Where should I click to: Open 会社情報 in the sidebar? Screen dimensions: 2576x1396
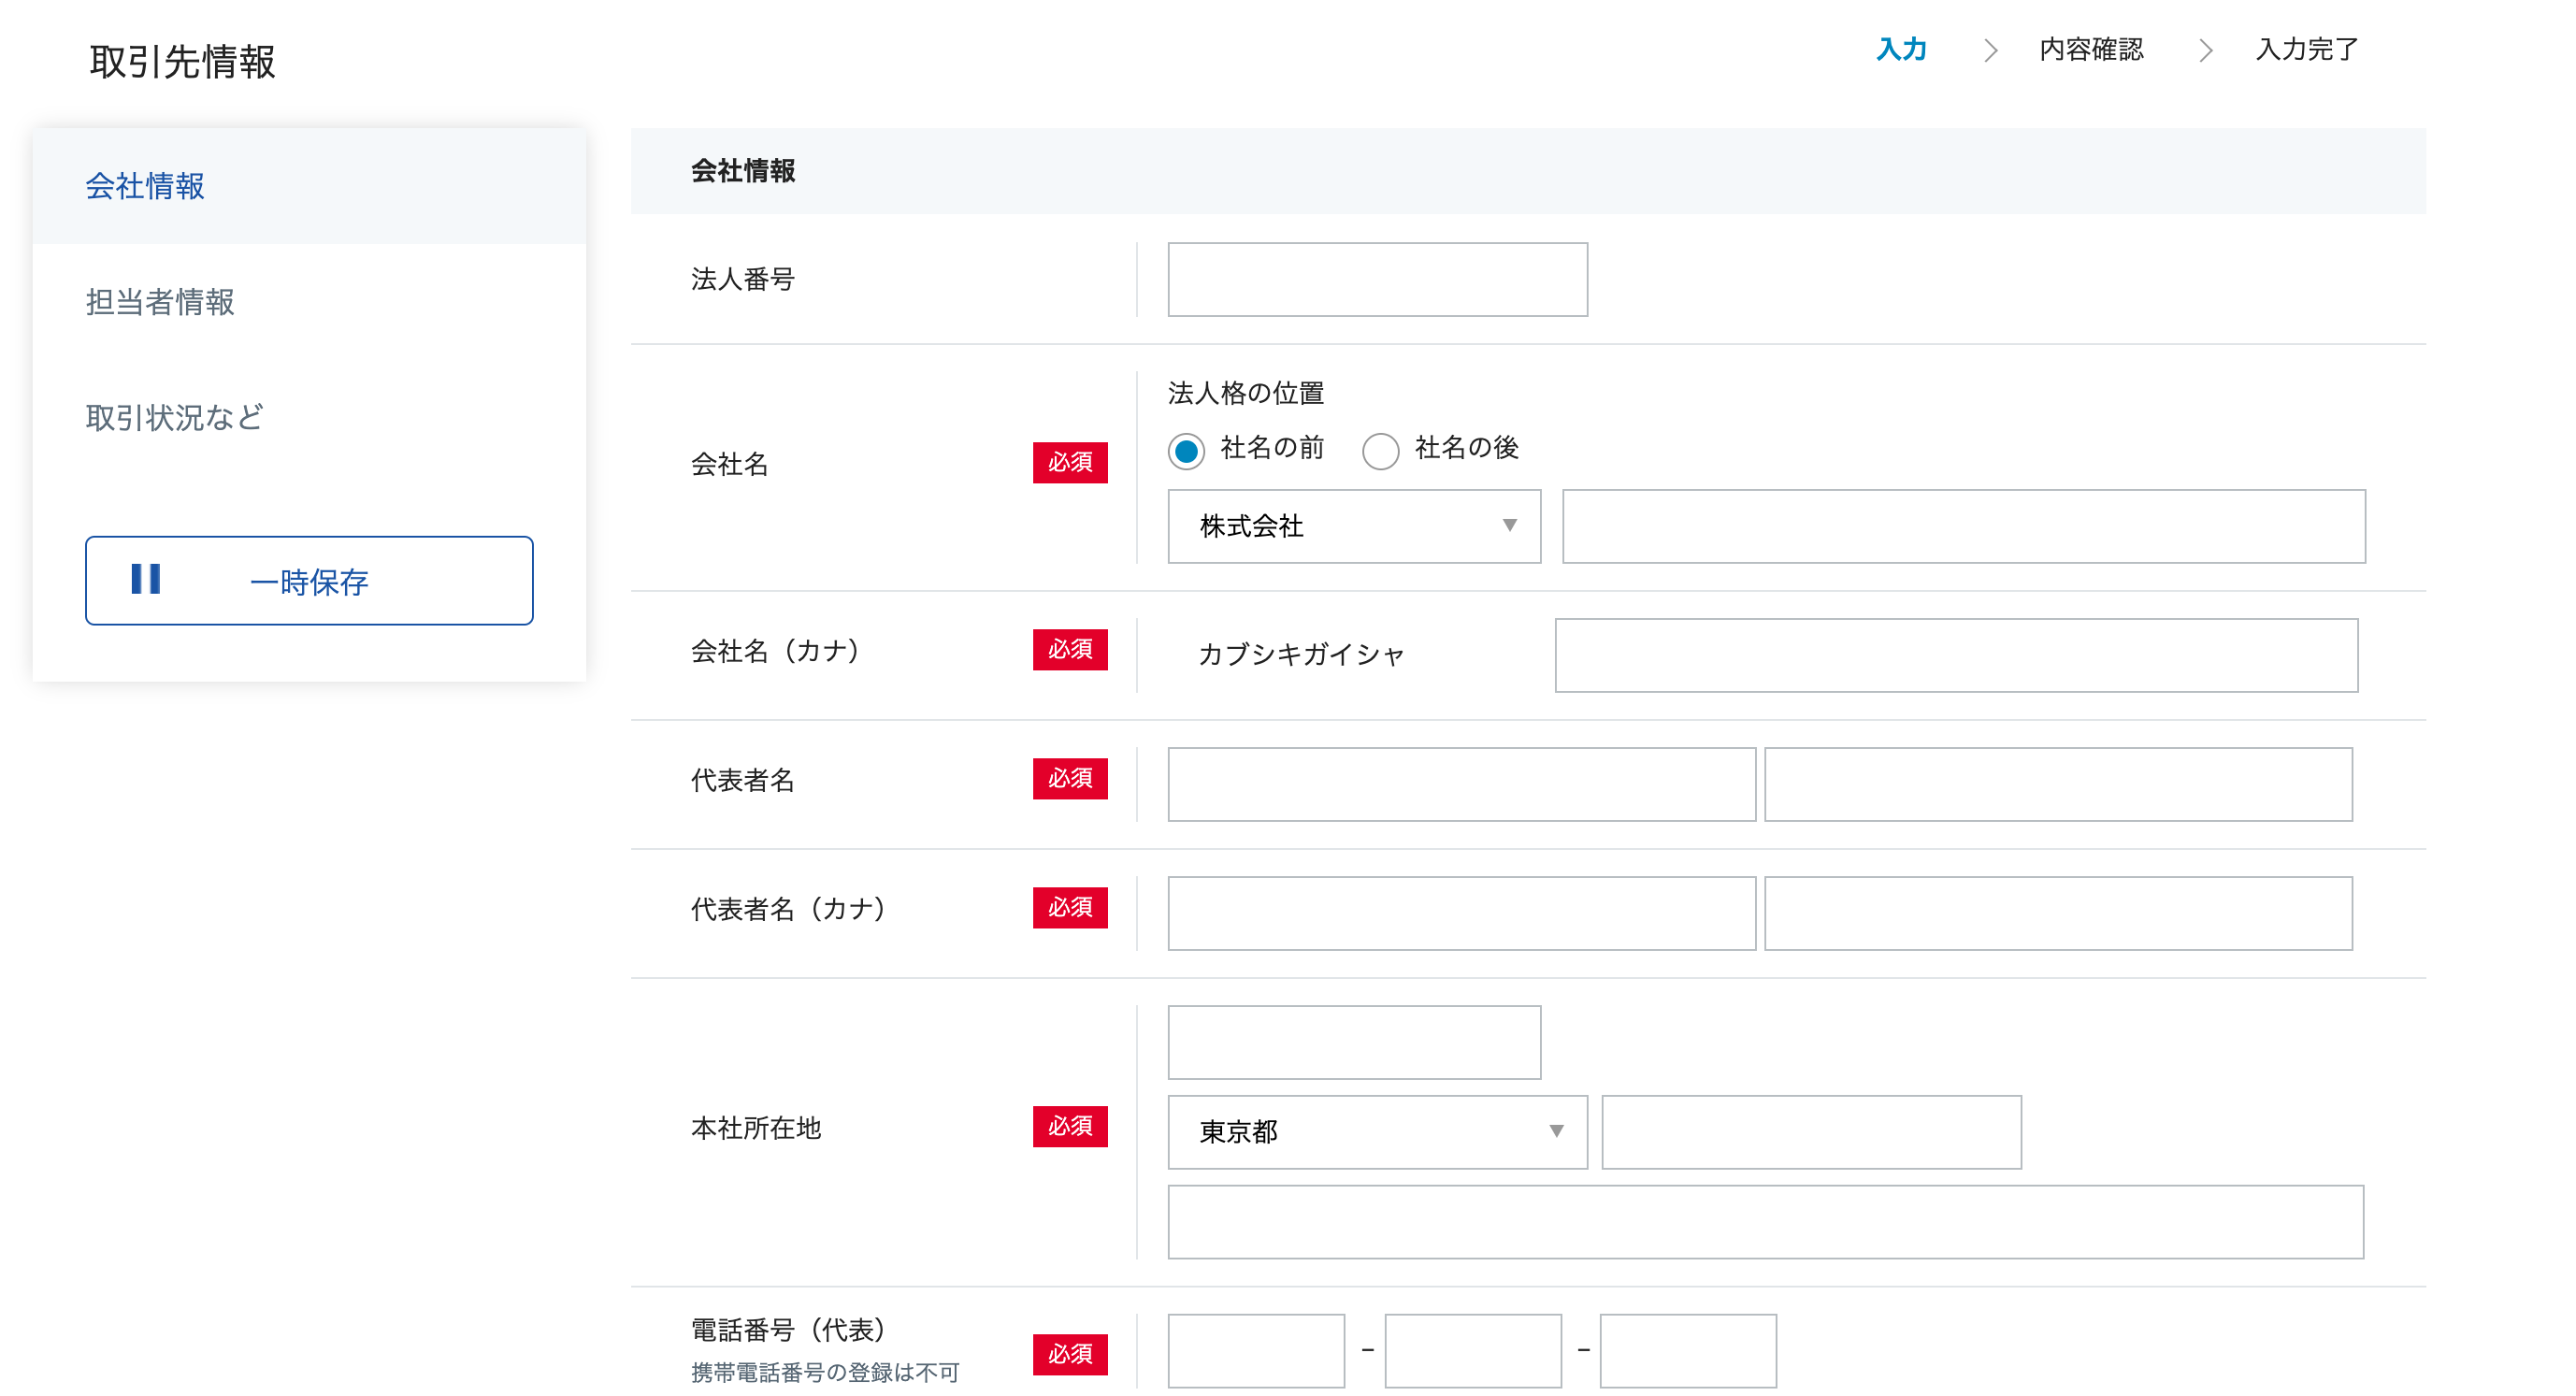click(x=309, y=186)
